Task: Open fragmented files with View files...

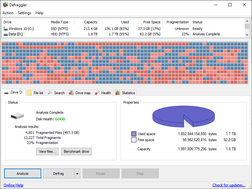Action: tap(47, 152)
